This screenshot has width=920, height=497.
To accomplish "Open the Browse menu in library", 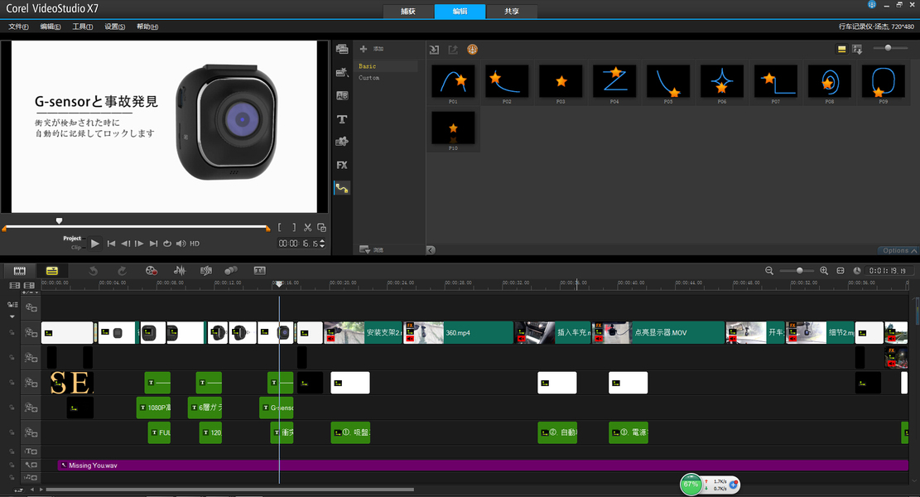I will pos(371,250).
